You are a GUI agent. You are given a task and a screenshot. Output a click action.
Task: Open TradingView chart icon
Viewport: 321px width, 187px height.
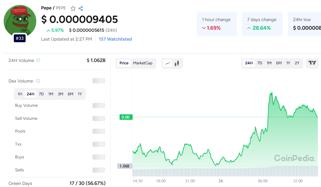pos(312,63)
